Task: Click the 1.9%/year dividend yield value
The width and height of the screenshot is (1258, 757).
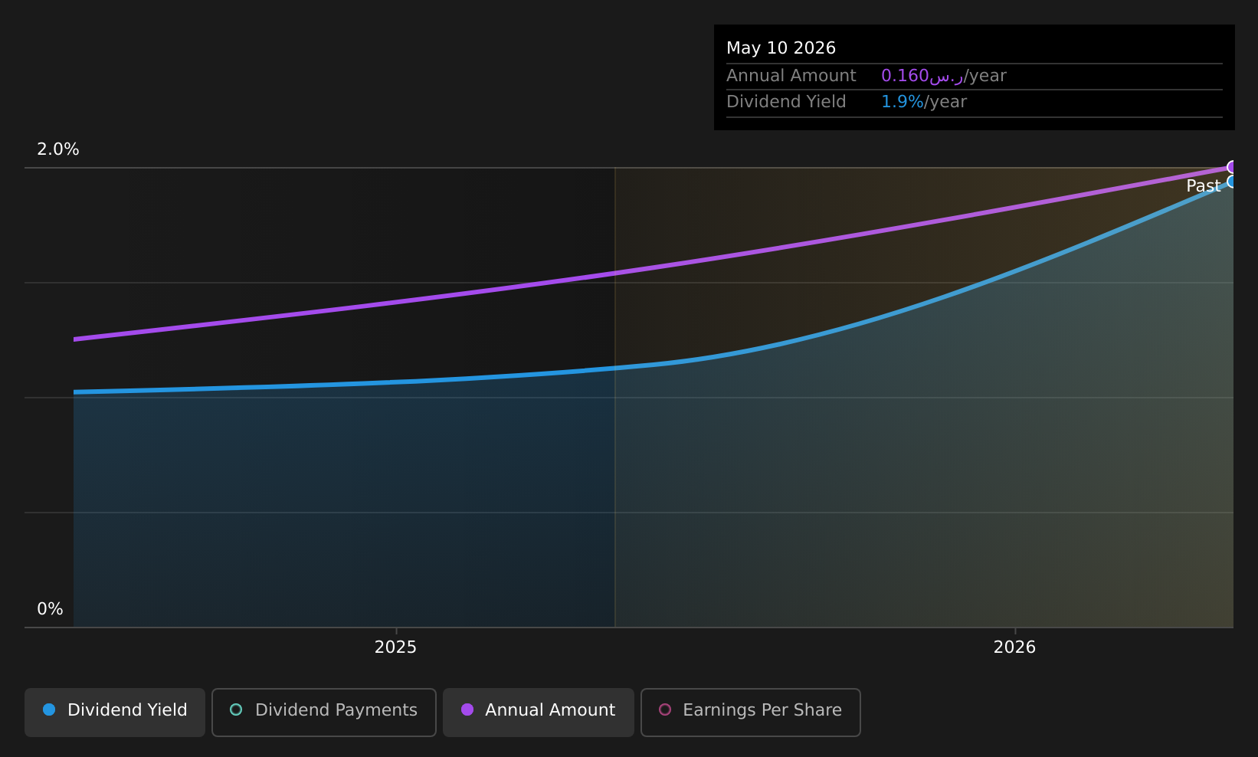Action: (x=924, y=102)
